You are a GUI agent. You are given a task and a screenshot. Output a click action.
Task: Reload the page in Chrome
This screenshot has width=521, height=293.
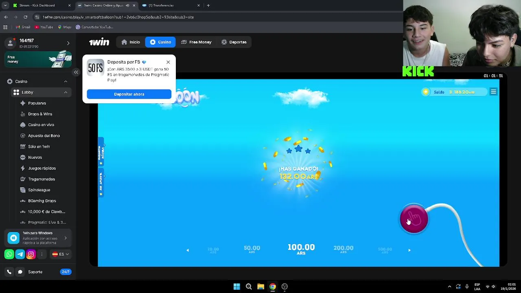26,17
